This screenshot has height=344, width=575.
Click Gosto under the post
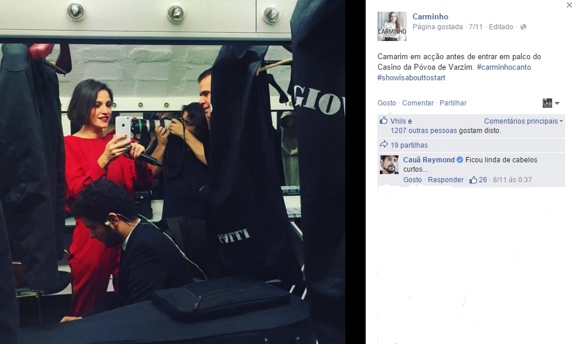pyautogui.click(x=387, y=103)
